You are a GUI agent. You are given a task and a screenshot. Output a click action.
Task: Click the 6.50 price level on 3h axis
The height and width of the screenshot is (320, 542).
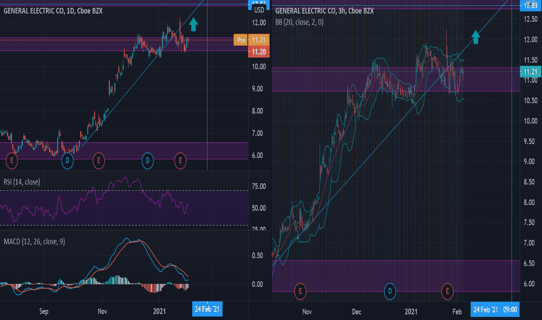pos(530,263)
